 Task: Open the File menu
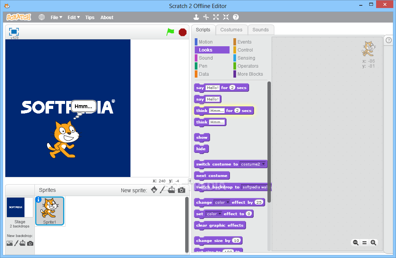tap(56, 18)
